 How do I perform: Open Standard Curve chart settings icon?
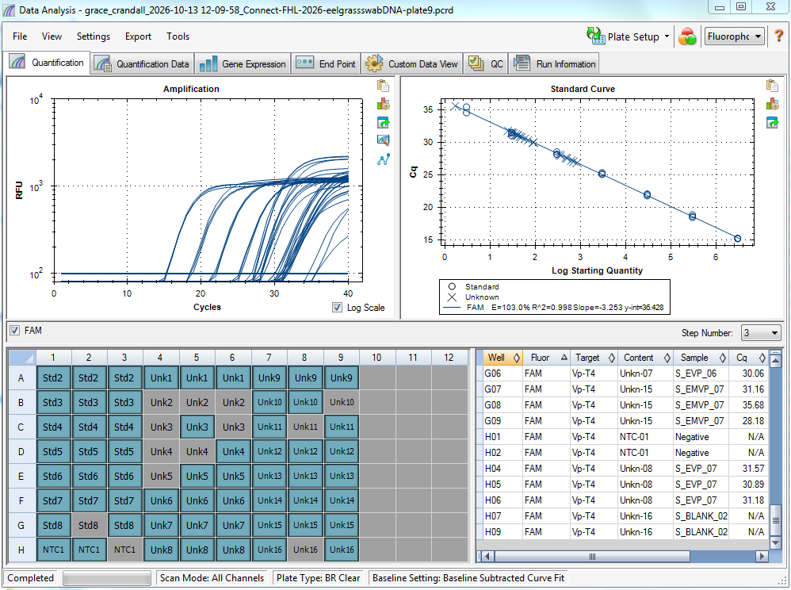coord(772,104)
